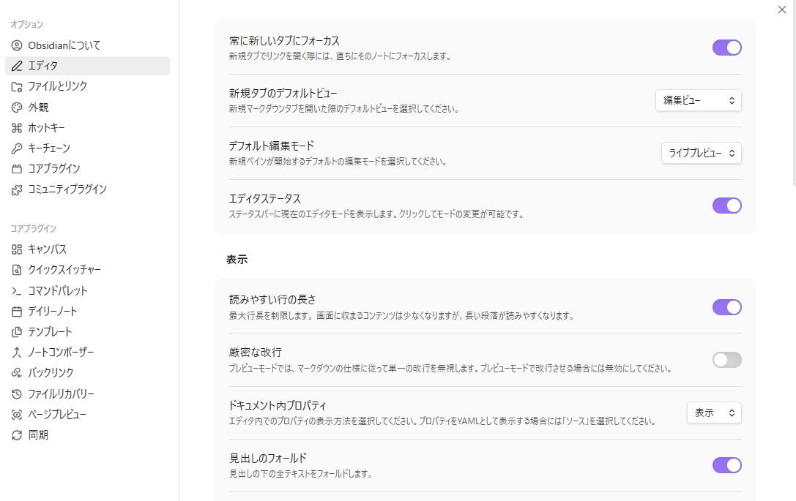Open the 新規タブのデフォルトビュー dropdown
The height and width of the screenshot is (501, 796).
pyautogui.click(x=698, y=100)
